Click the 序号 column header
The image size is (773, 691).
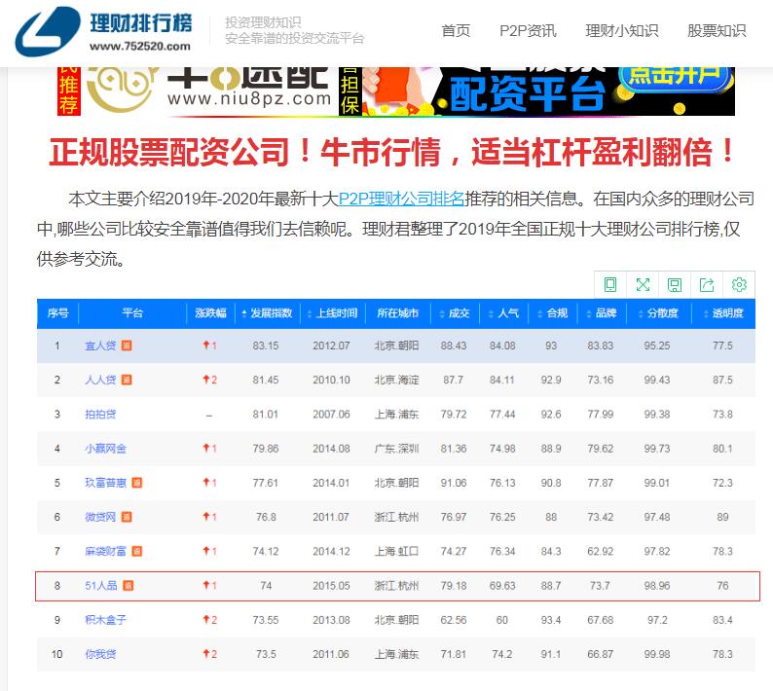point(57,313)
